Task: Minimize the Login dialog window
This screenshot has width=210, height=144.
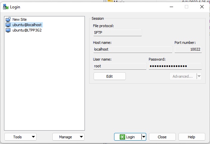Action: (171, 7)
